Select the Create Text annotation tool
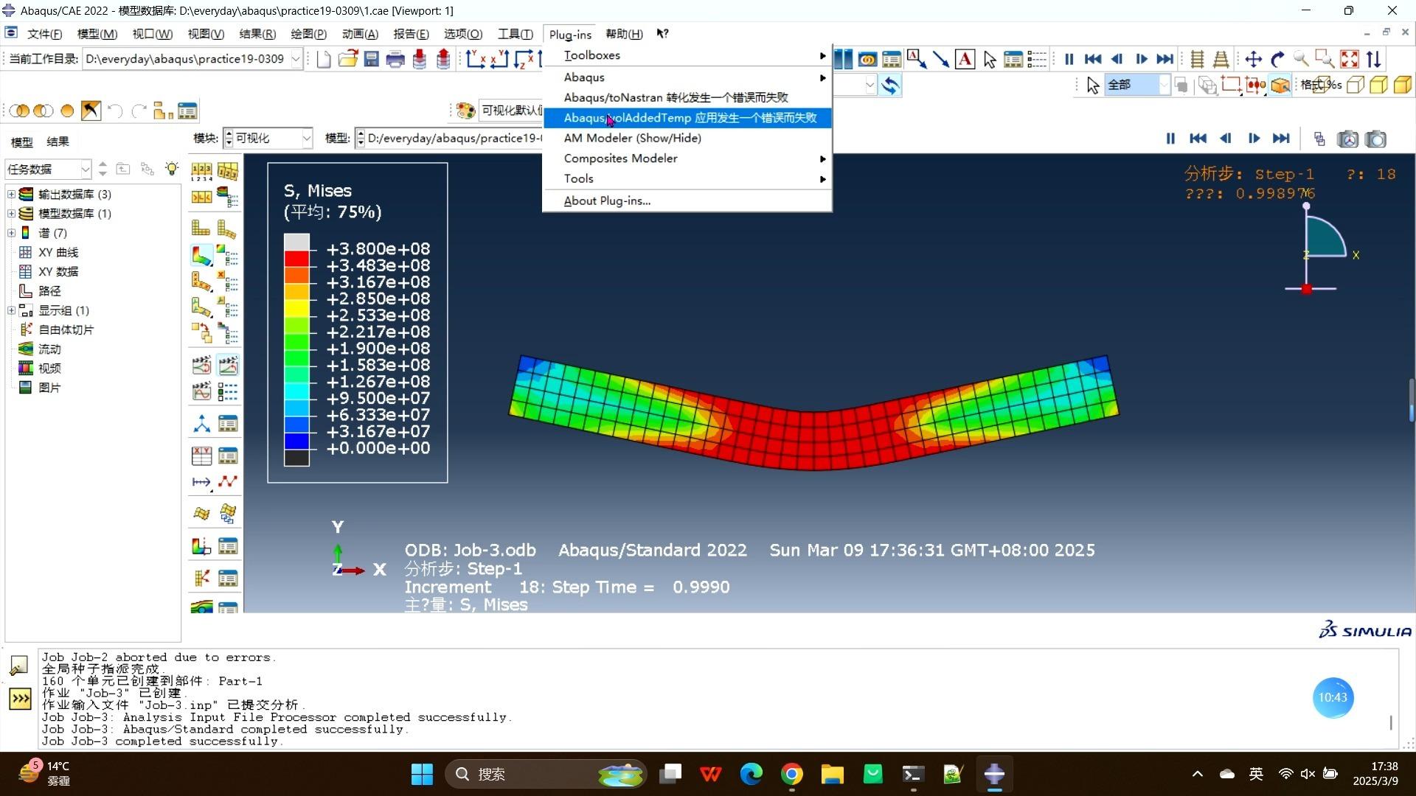1416x796 pixels. click(x=965, y=59)
